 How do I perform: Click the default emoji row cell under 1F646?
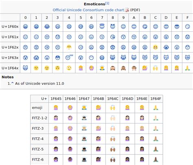point(70,108)
